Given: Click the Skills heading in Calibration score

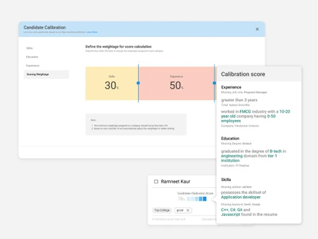Looking at the screenshot, I should point(226,180).
